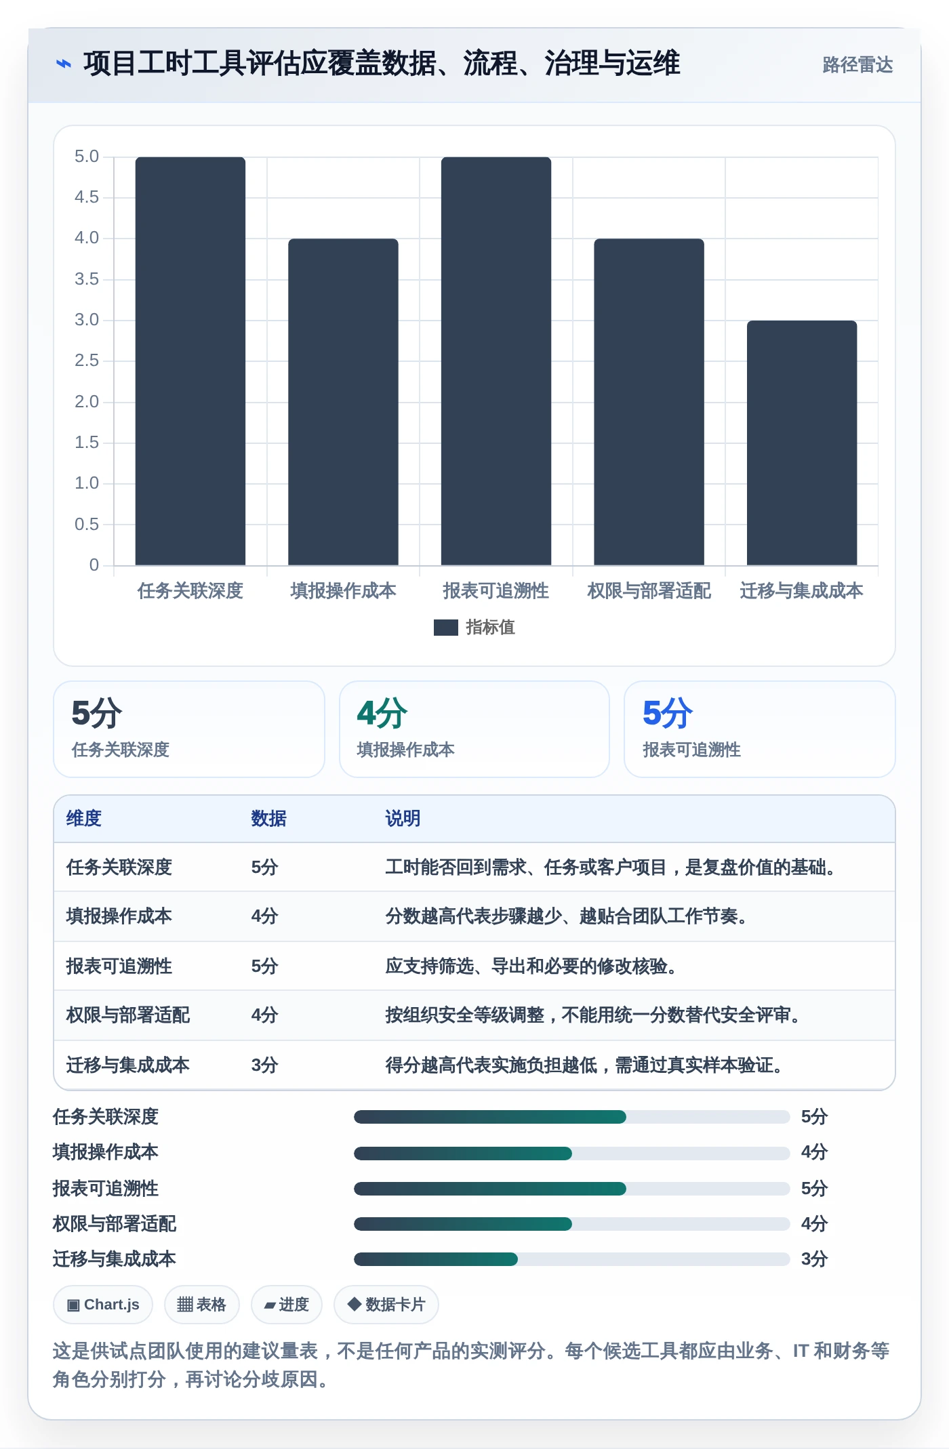Screen dimensions: 949x1449
Task: Click the 3分 value in the table
Action: click(x=265, y=1065)
